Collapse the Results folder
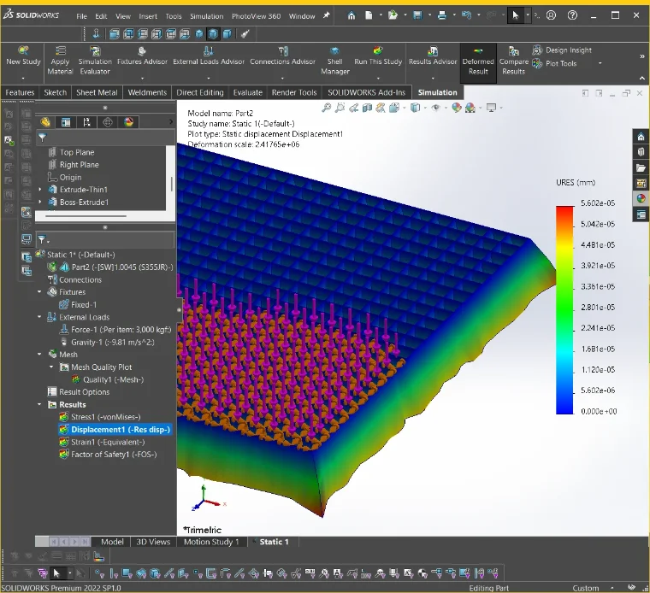This screenshot has width=650, height=593. [40, 404]
